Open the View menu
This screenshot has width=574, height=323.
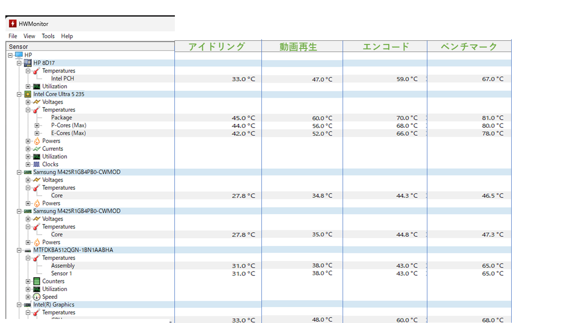pos(29,36)
